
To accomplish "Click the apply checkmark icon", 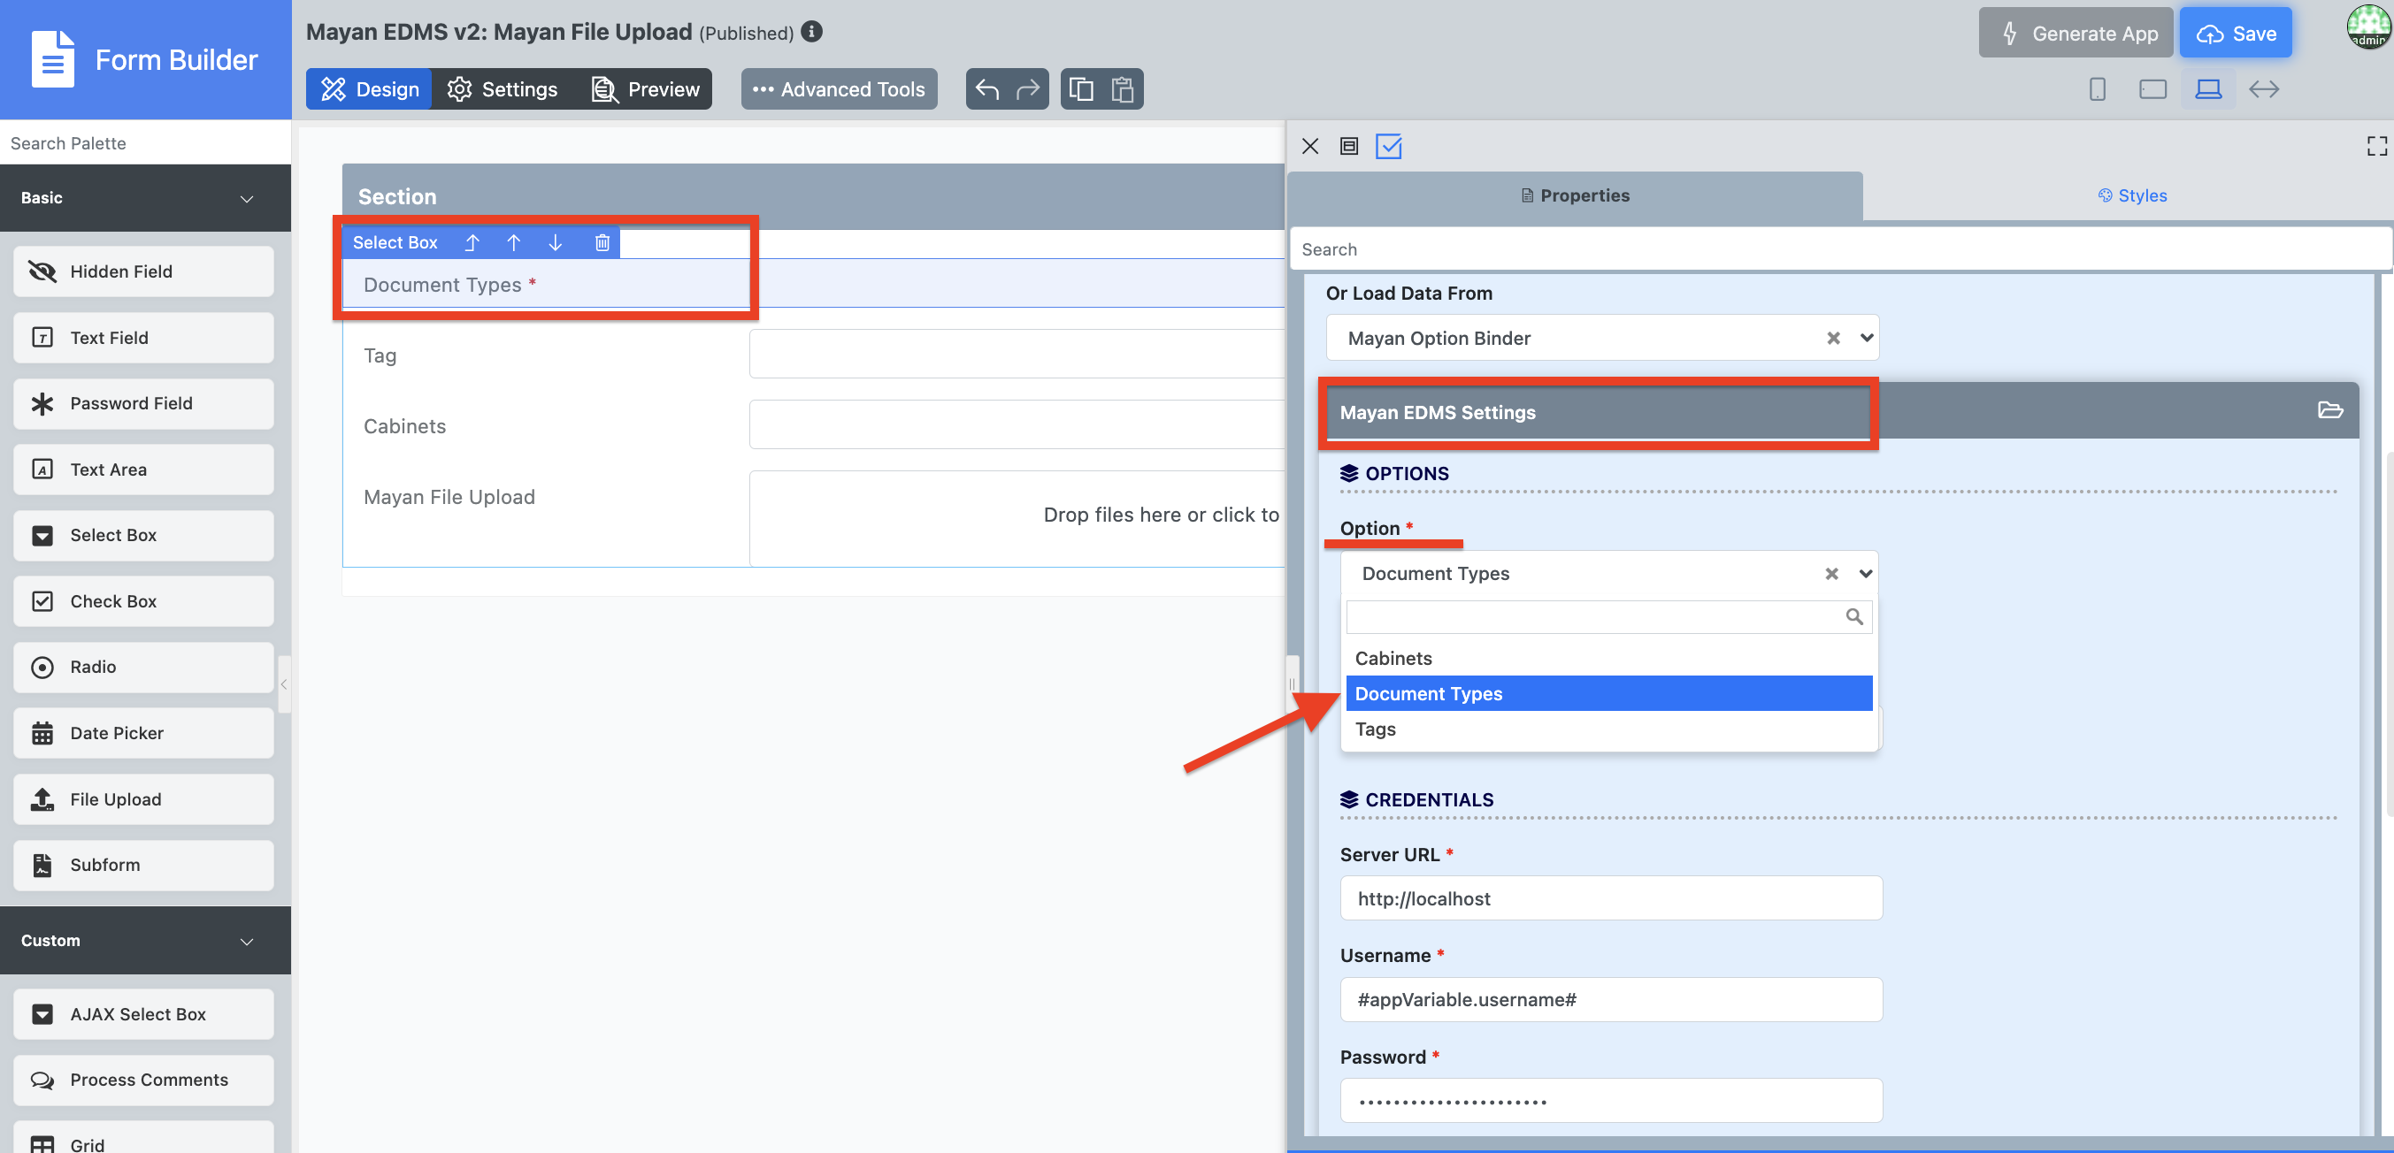I will (1388, 146).
